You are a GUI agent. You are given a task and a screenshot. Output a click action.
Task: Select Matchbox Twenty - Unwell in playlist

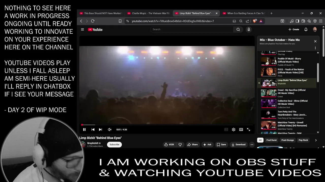[287, 125]
